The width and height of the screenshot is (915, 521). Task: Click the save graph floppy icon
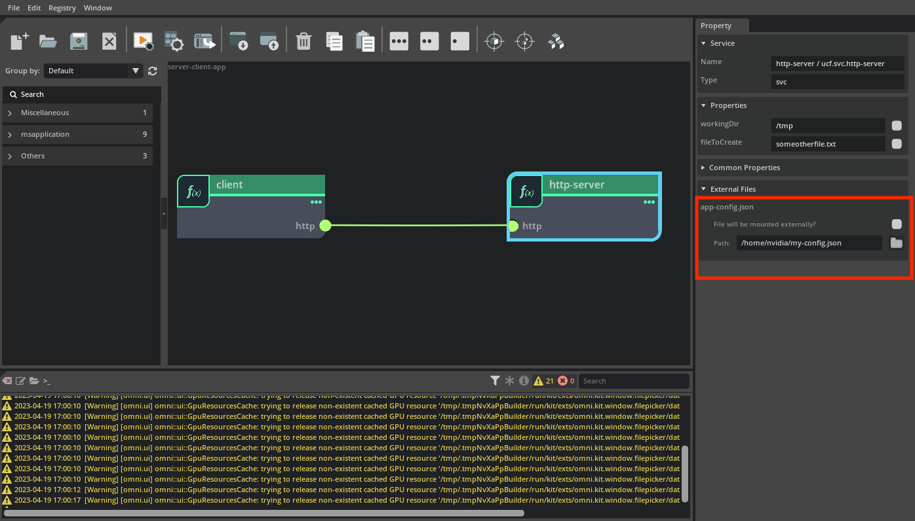tap(79, 41)
